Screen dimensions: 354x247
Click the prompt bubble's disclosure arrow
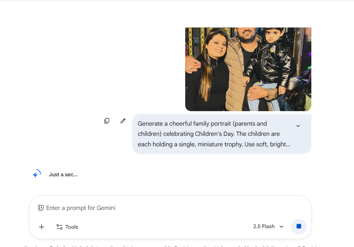tap(298, 126)
